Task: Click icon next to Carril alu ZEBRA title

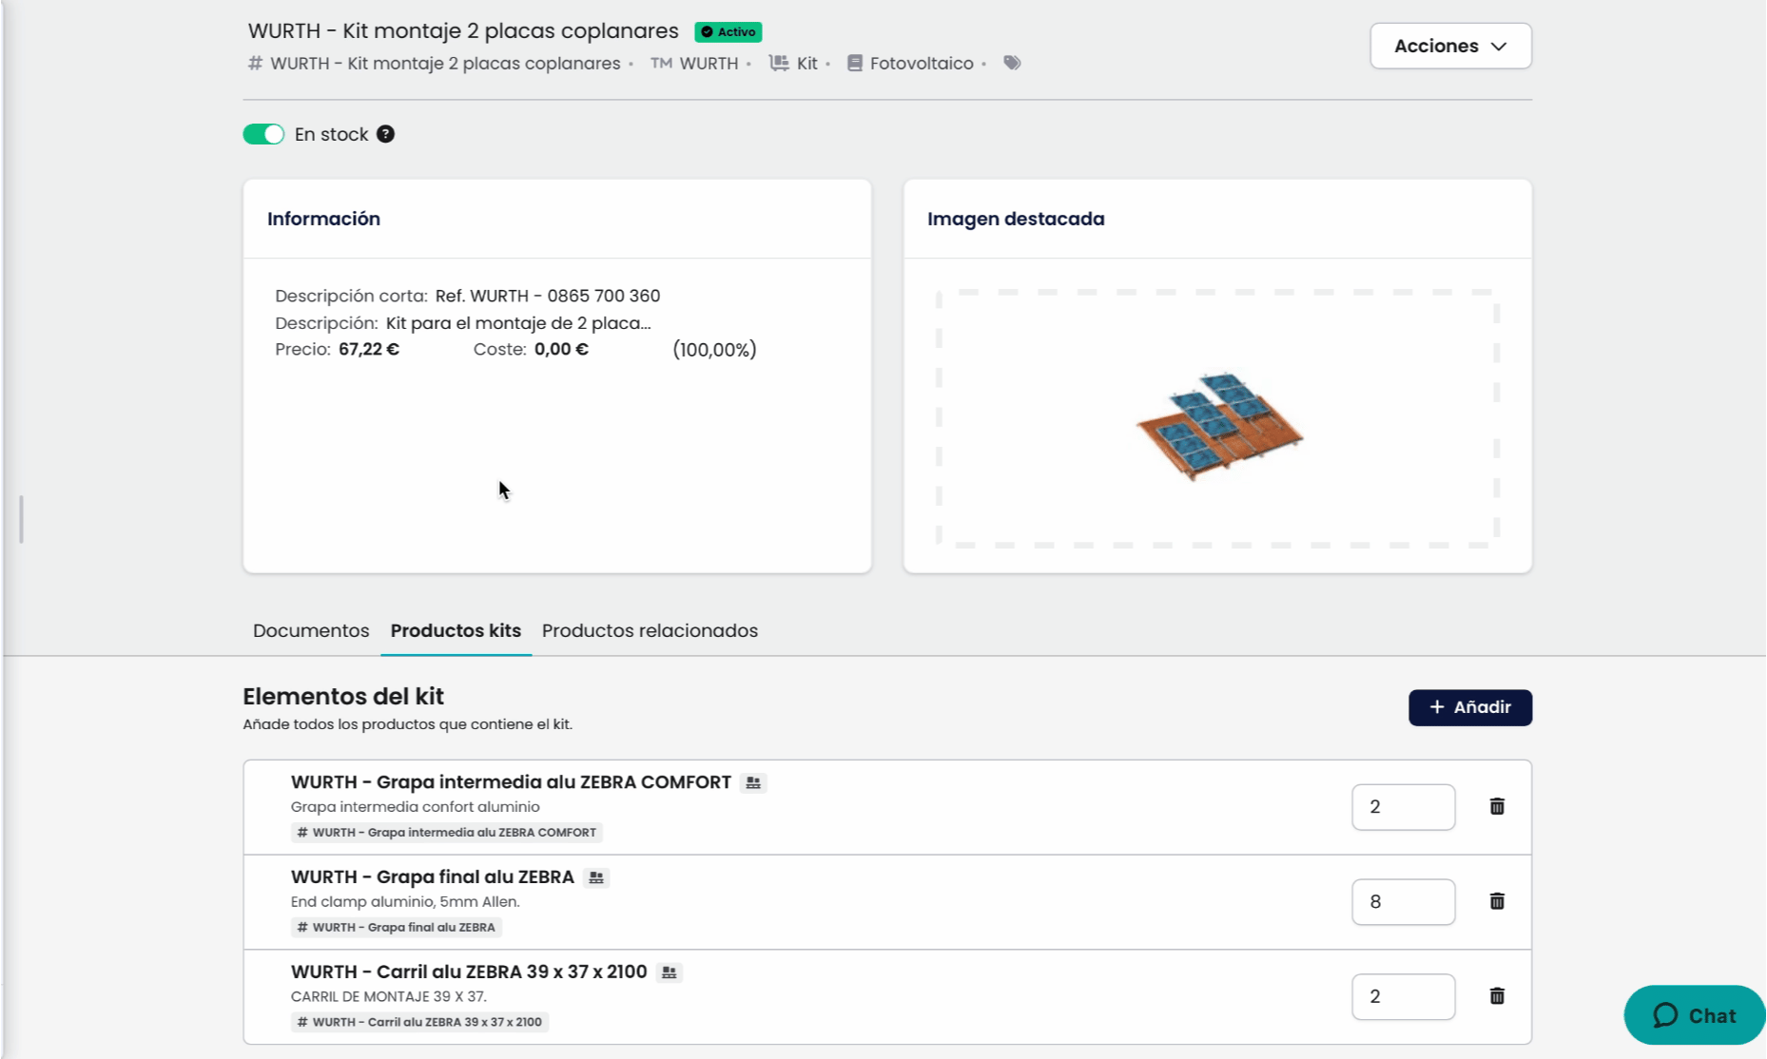Action: click(x=670, y=972)
